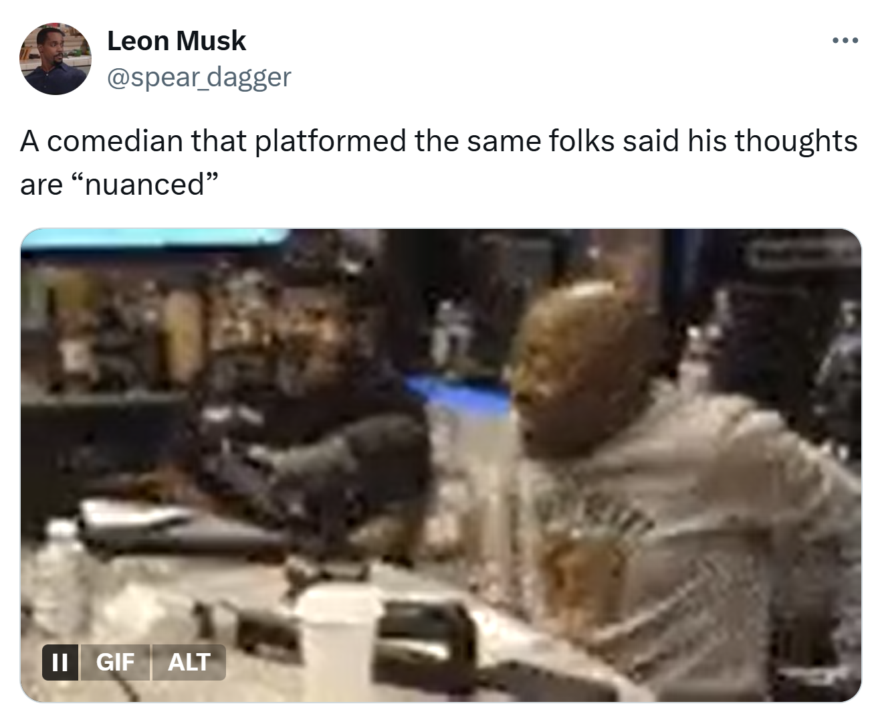
Task: Open the three-dot more options menu
Action: tap(845, 41)
